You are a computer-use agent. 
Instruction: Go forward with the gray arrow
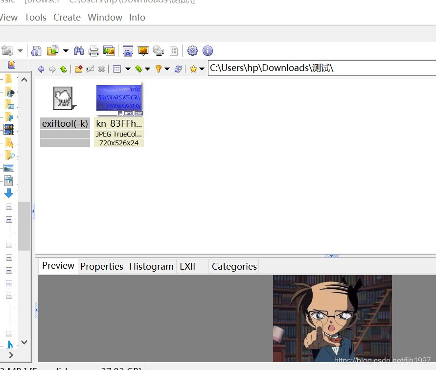(x=52, y=69)
